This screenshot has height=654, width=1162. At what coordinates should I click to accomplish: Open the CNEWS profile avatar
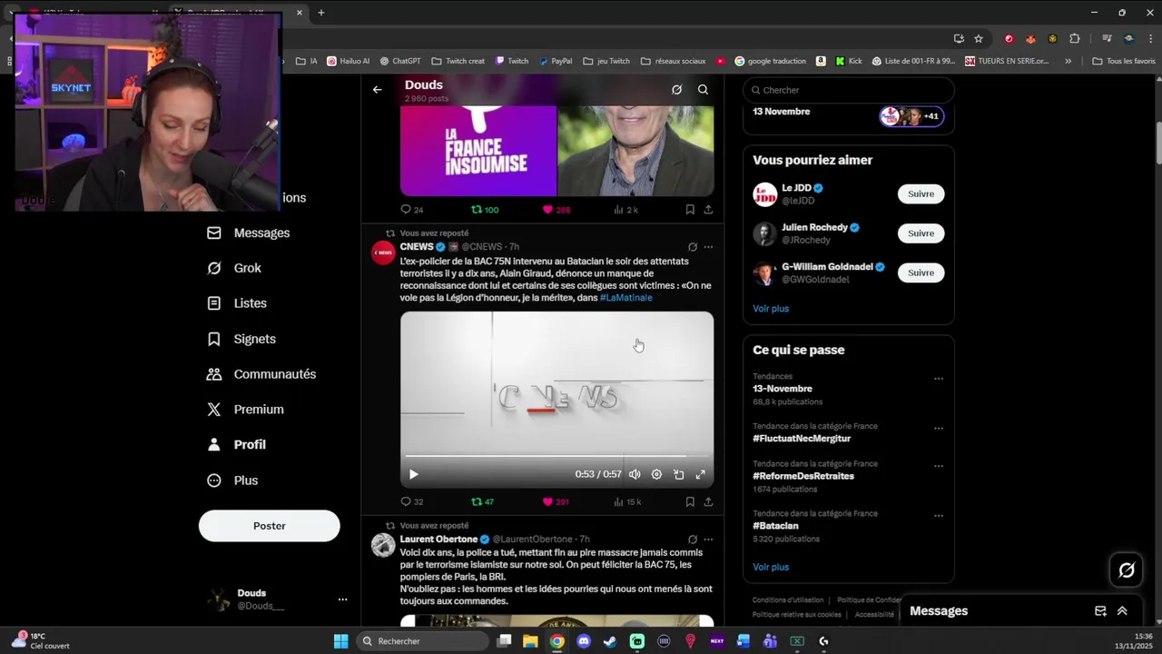383,252
